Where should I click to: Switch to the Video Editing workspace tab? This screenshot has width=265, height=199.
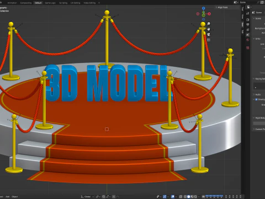point(89,3)
